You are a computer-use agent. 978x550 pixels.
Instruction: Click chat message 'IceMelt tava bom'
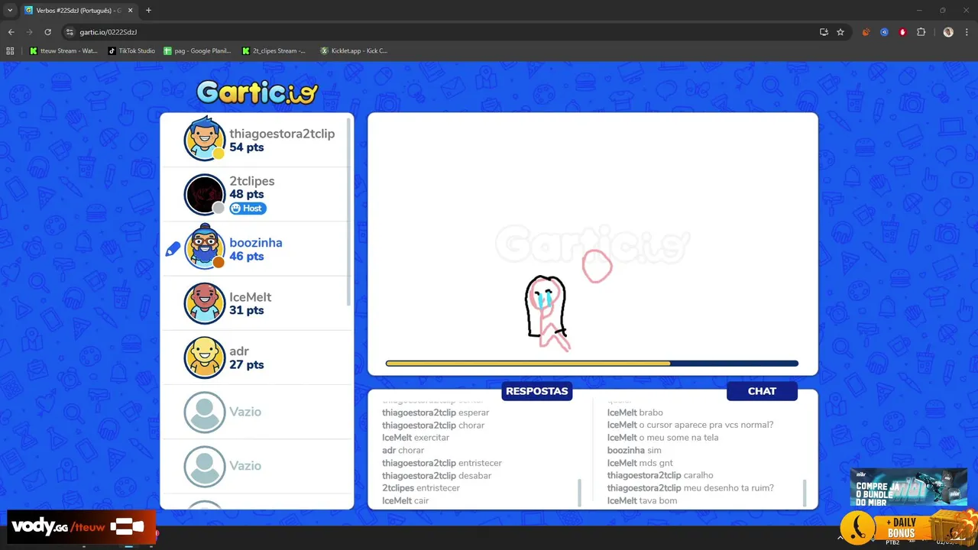[x=642, y=501]
